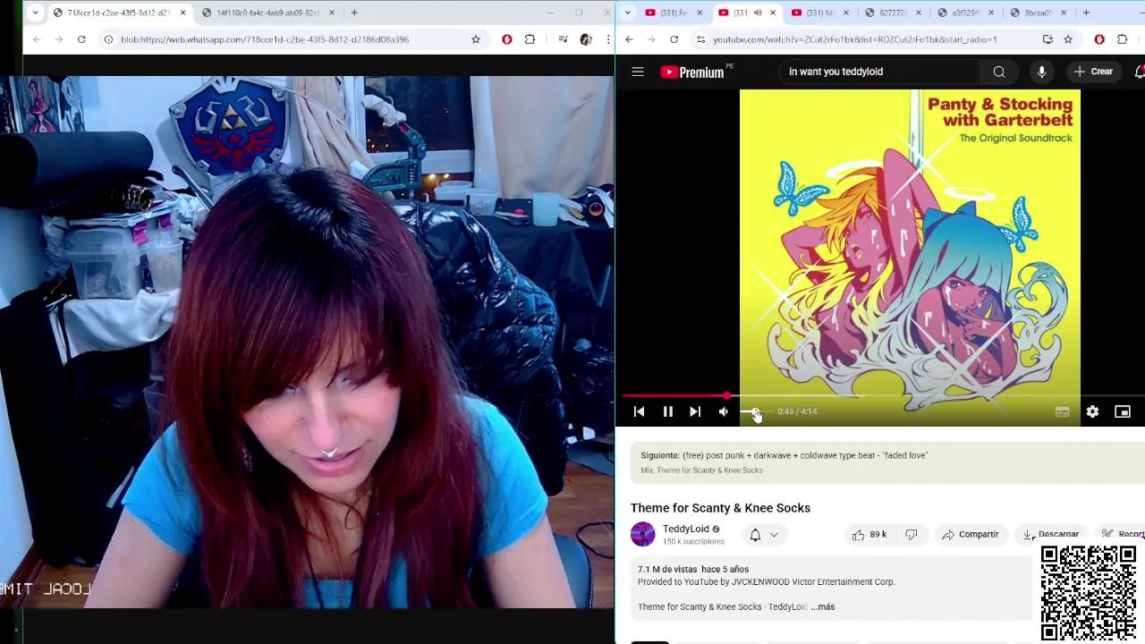Open TeddyLoid channel avatar
The width and height of the screenshot is (1145, 644).
tap(642, 534)
